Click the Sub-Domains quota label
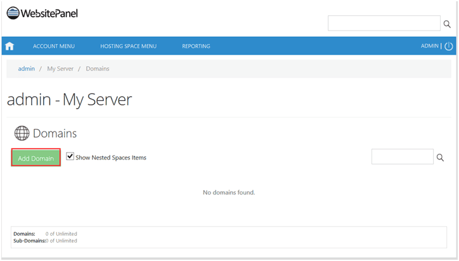The height and width of the screenshot is (261, 459). point(29,241)
